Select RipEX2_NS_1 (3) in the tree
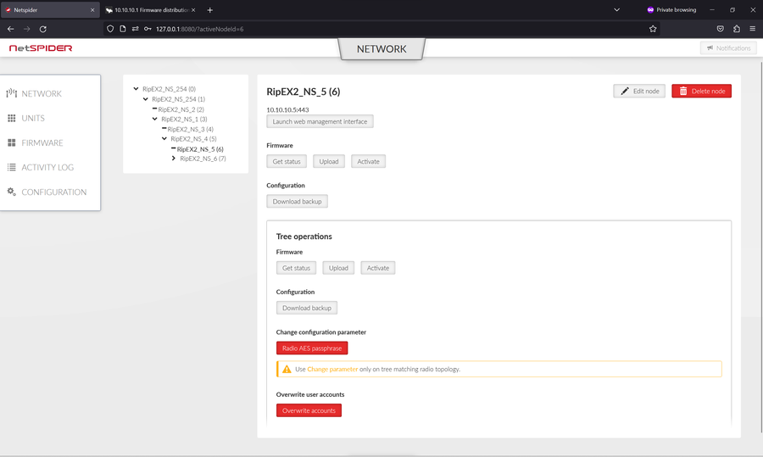This screenshot has width=763, height=457. click(x=184, y=120)
